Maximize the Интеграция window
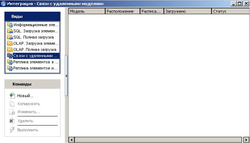Image resolution: width=250 pixels, height=143 pixels. coord(239,4)
